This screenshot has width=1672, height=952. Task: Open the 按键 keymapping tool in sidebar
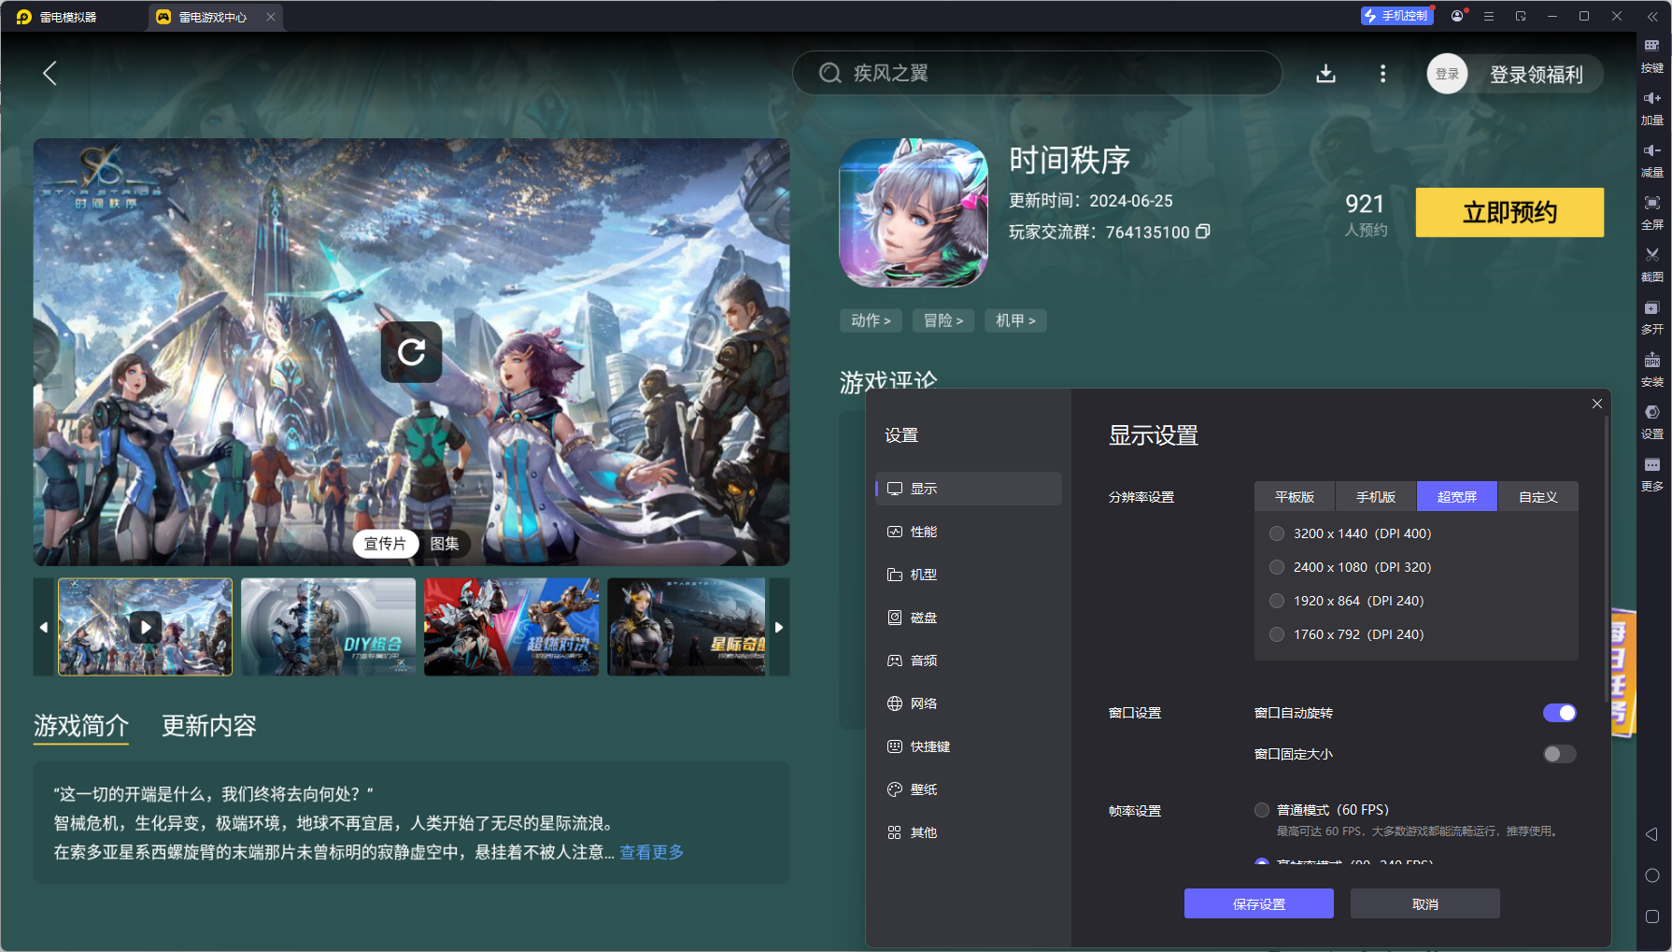(1651, 55)
